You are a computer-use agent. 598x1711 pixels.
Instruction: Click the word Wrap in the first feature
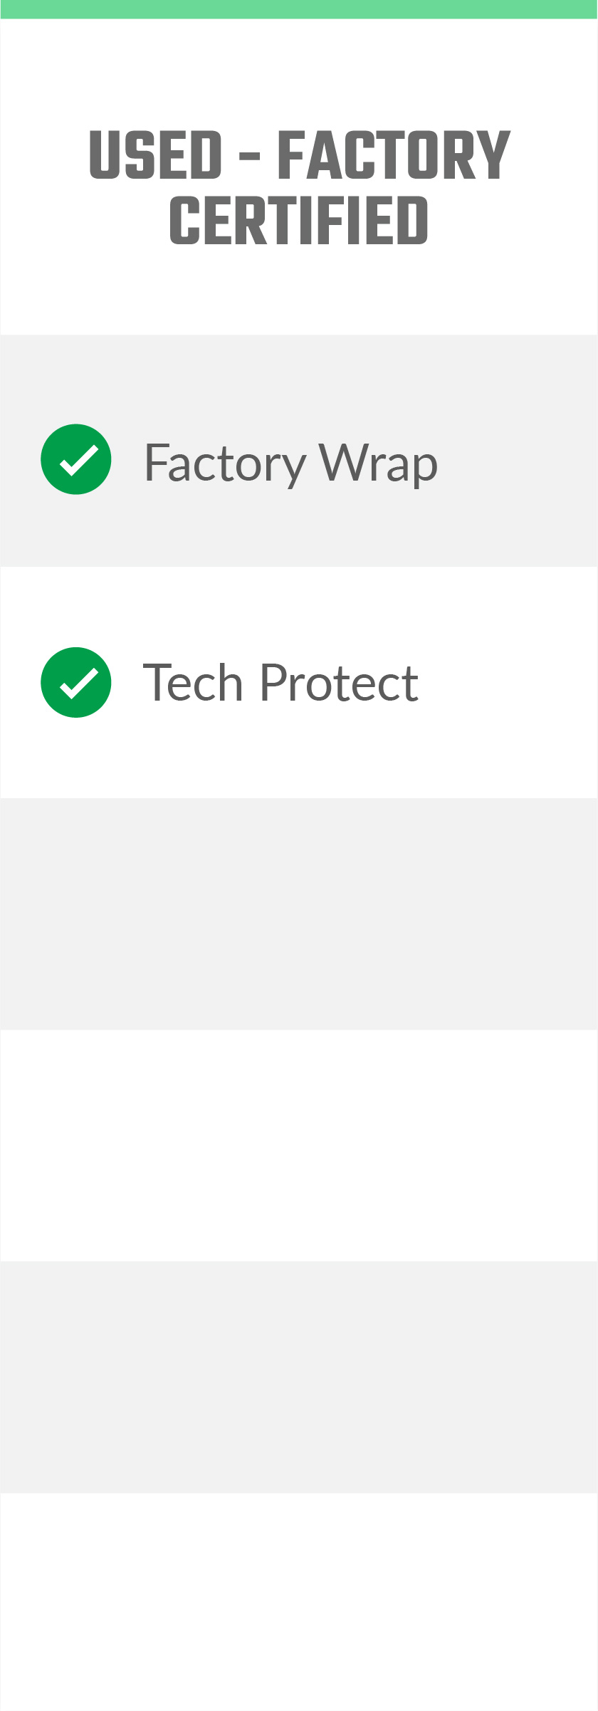coord(378,463)
